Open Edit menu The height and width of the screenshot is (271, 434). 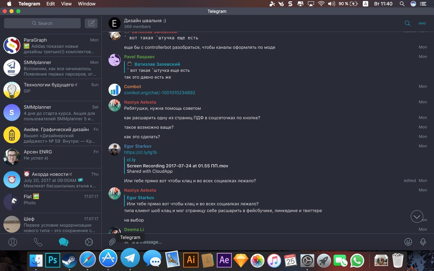(51, 4)
